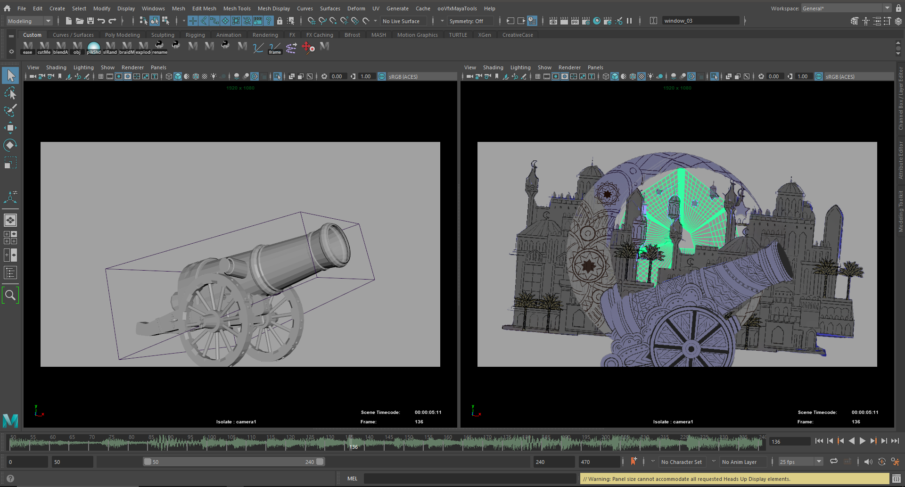Click the Save Scene icon
The width and height of the screenshot is (905, 487).
pyautogui.click(x=90, y=21)
